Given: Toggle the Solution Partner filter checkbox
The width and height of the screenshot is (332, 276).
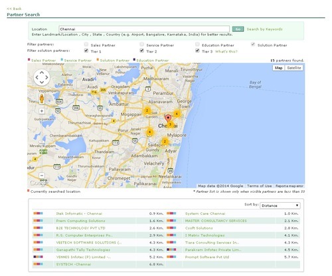Looking at the screenshot, I should coord(253,45).
